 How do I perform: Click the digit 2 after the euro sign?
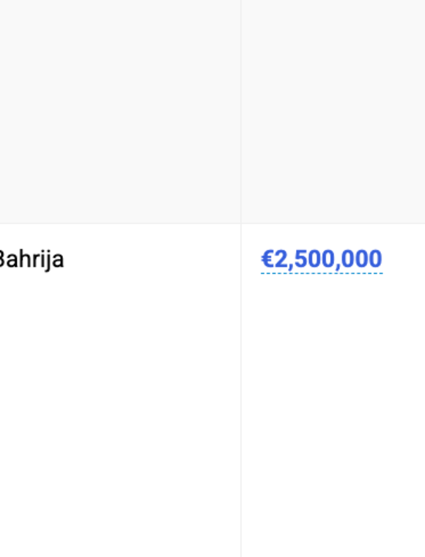tap(281, 259)
